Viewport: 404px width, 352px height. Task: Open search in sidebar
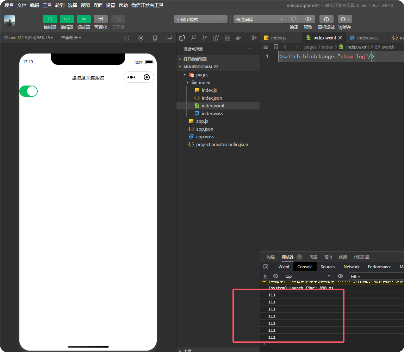(193, 38)
